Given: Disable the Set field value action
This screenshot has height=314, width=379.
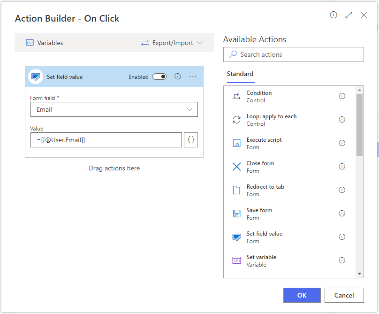Looking at the screenshot, I should 159,77.
